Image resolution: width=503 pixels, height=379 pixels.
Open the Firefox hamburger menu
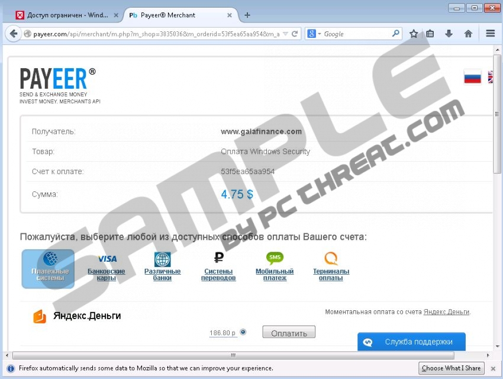(490, 33)
